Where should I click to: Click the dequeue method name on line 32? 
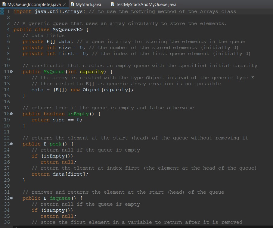point(60,198)
